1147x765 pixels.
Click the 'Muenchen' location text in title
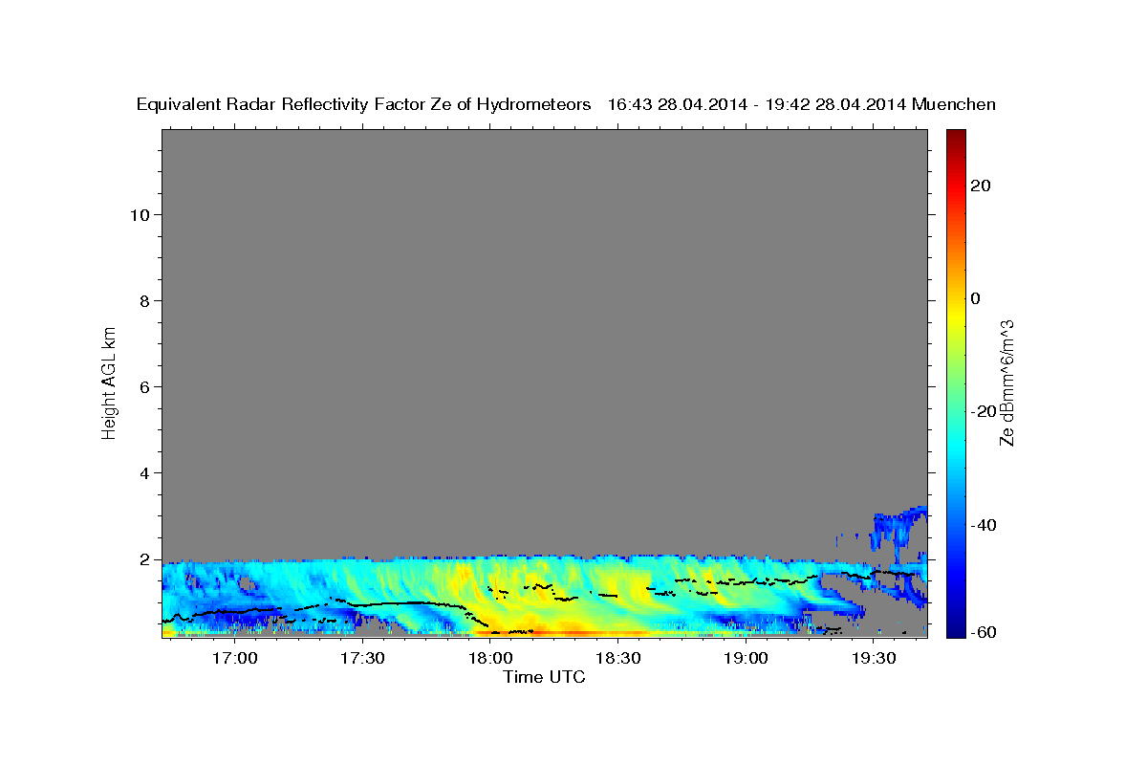pyautogui.click(x=955, y=105)
